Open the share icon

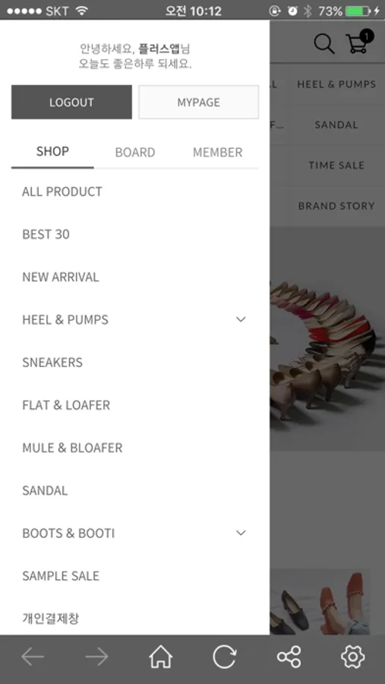pos(289,657)
